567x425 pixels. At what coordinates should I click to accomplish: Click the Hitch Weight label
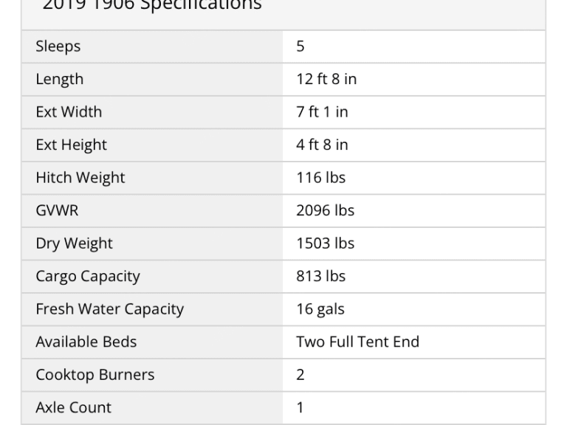tap(80, 178)
